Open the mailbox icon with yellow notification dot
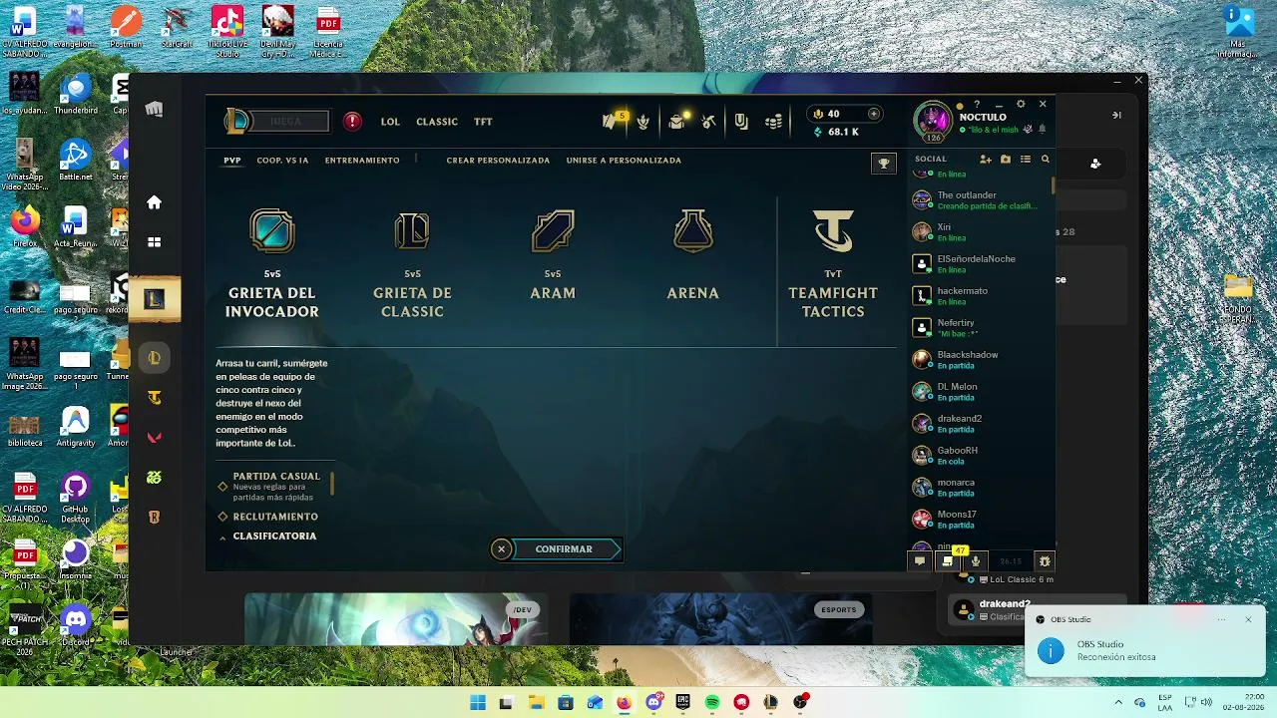This screenshot has height=718, width=1277. pyautogui.click(x=677, y=122)
